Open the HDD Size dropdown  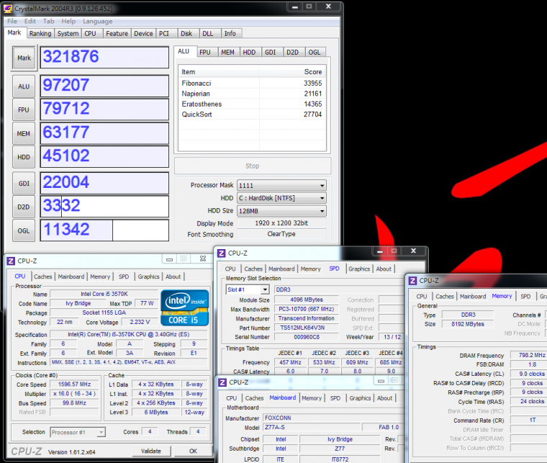point(281,211)
